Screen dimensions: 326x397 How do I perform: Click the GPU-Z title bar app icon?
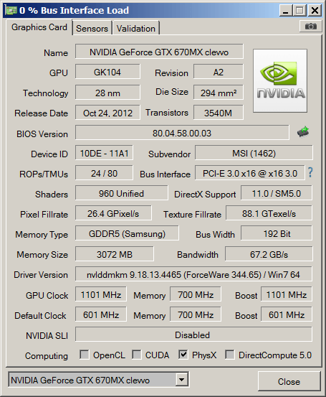(11, 10)
